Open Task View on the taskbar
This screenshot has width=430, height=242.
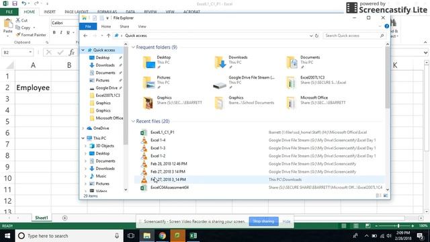click(x=131, y=236)
